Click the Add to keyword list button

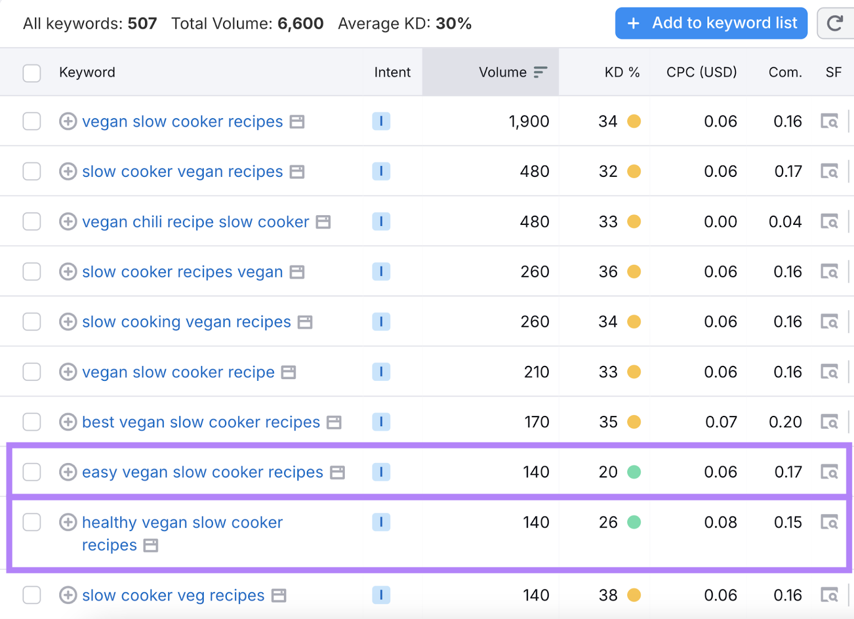[711, 23]
